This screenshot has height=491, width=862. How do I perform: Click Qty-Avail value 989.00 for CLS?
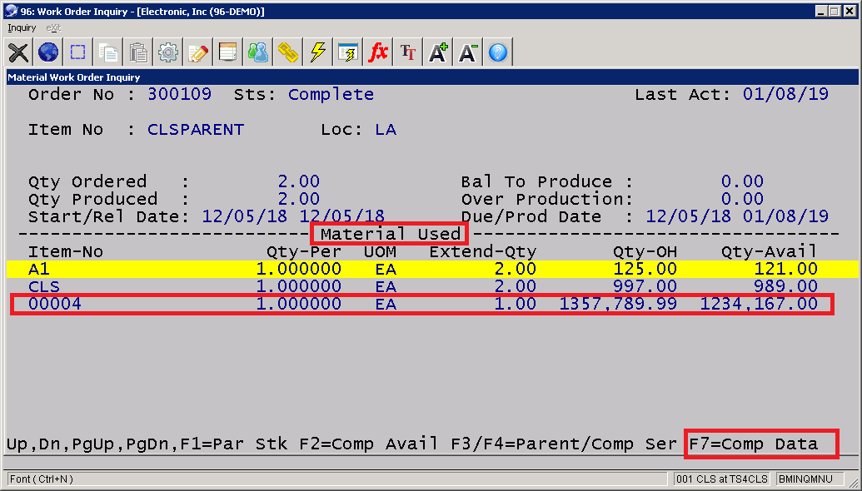point(785,286)
